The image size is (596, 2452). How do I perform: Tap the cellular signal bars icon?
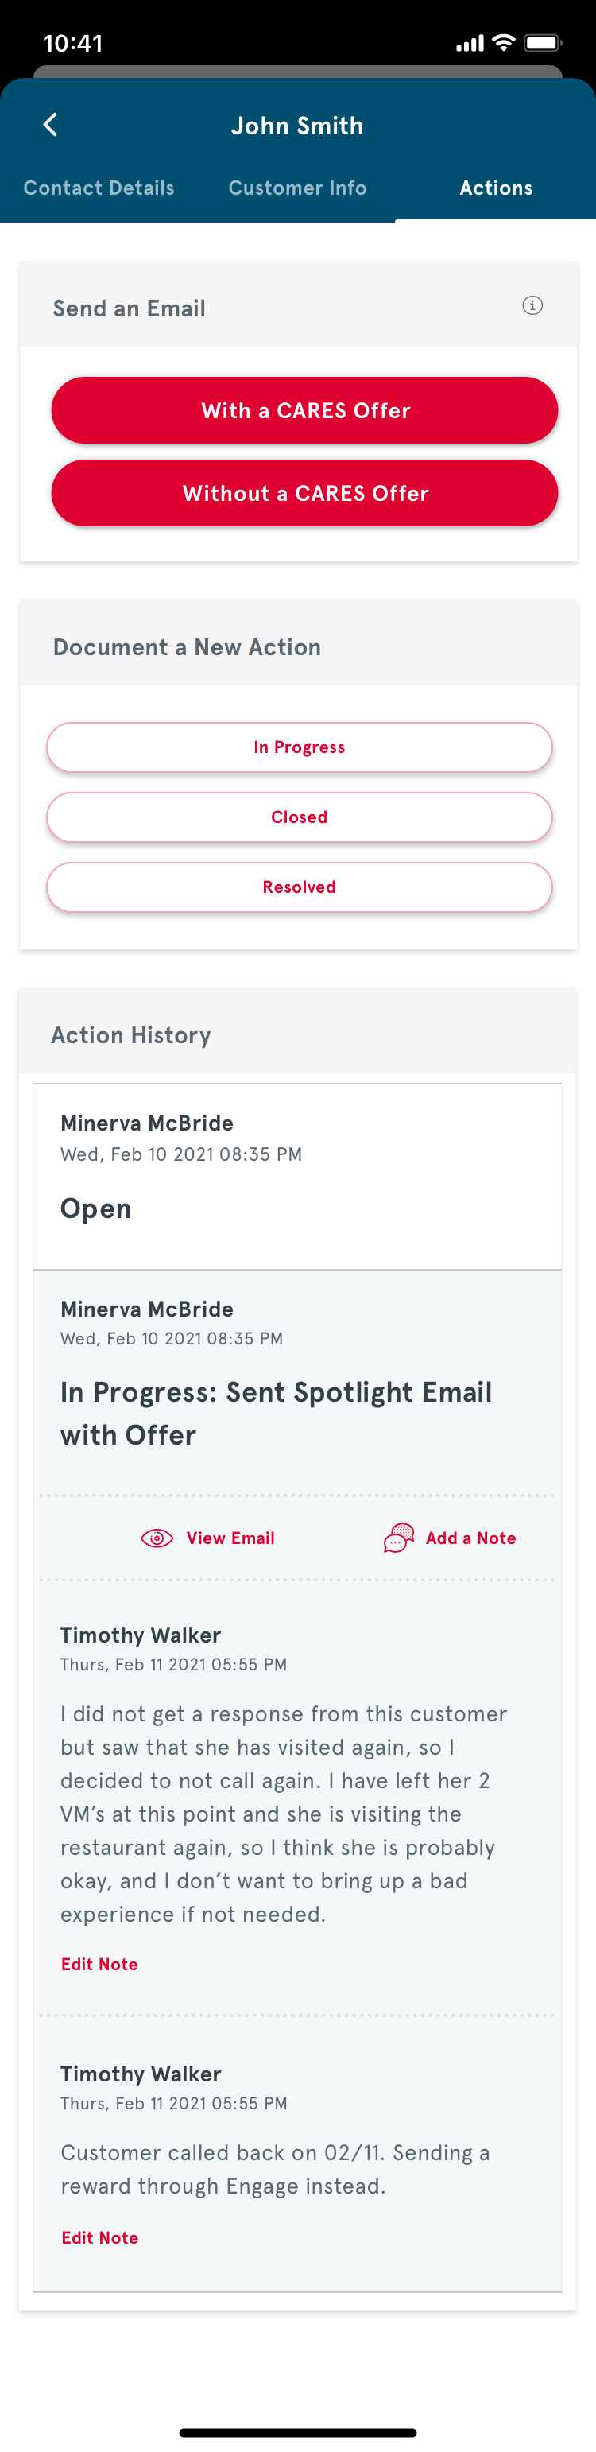pyautogui.click(x=470, y=44)
